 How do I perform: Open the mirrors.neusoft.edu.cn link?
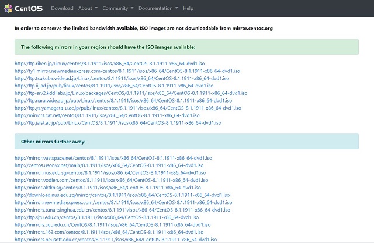[x=116, y=239]
